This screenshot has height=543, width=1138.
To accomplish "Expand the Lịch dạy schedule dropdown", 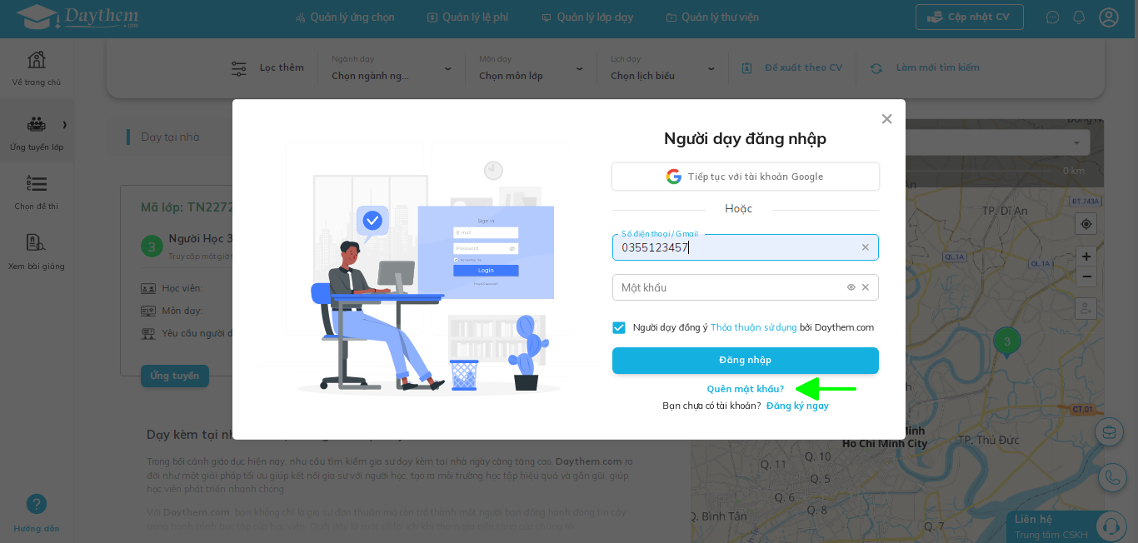I will pos(663,68).
